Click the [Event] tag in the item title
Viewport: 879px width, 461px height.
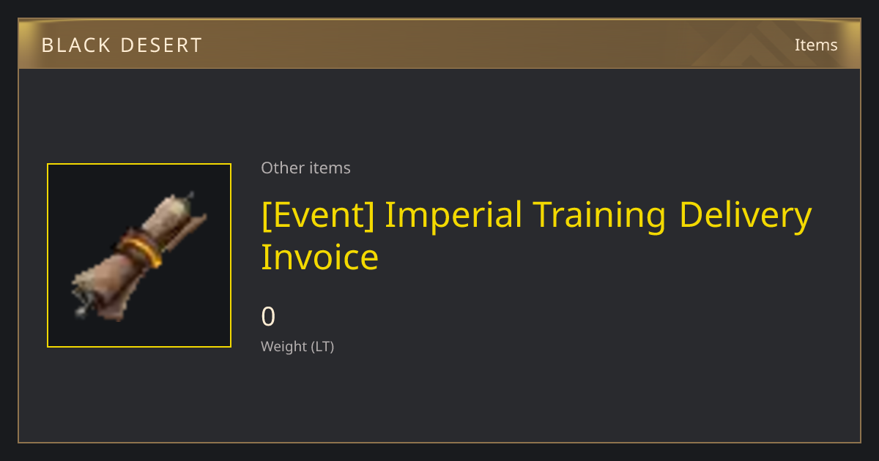(x=318, y=215)
